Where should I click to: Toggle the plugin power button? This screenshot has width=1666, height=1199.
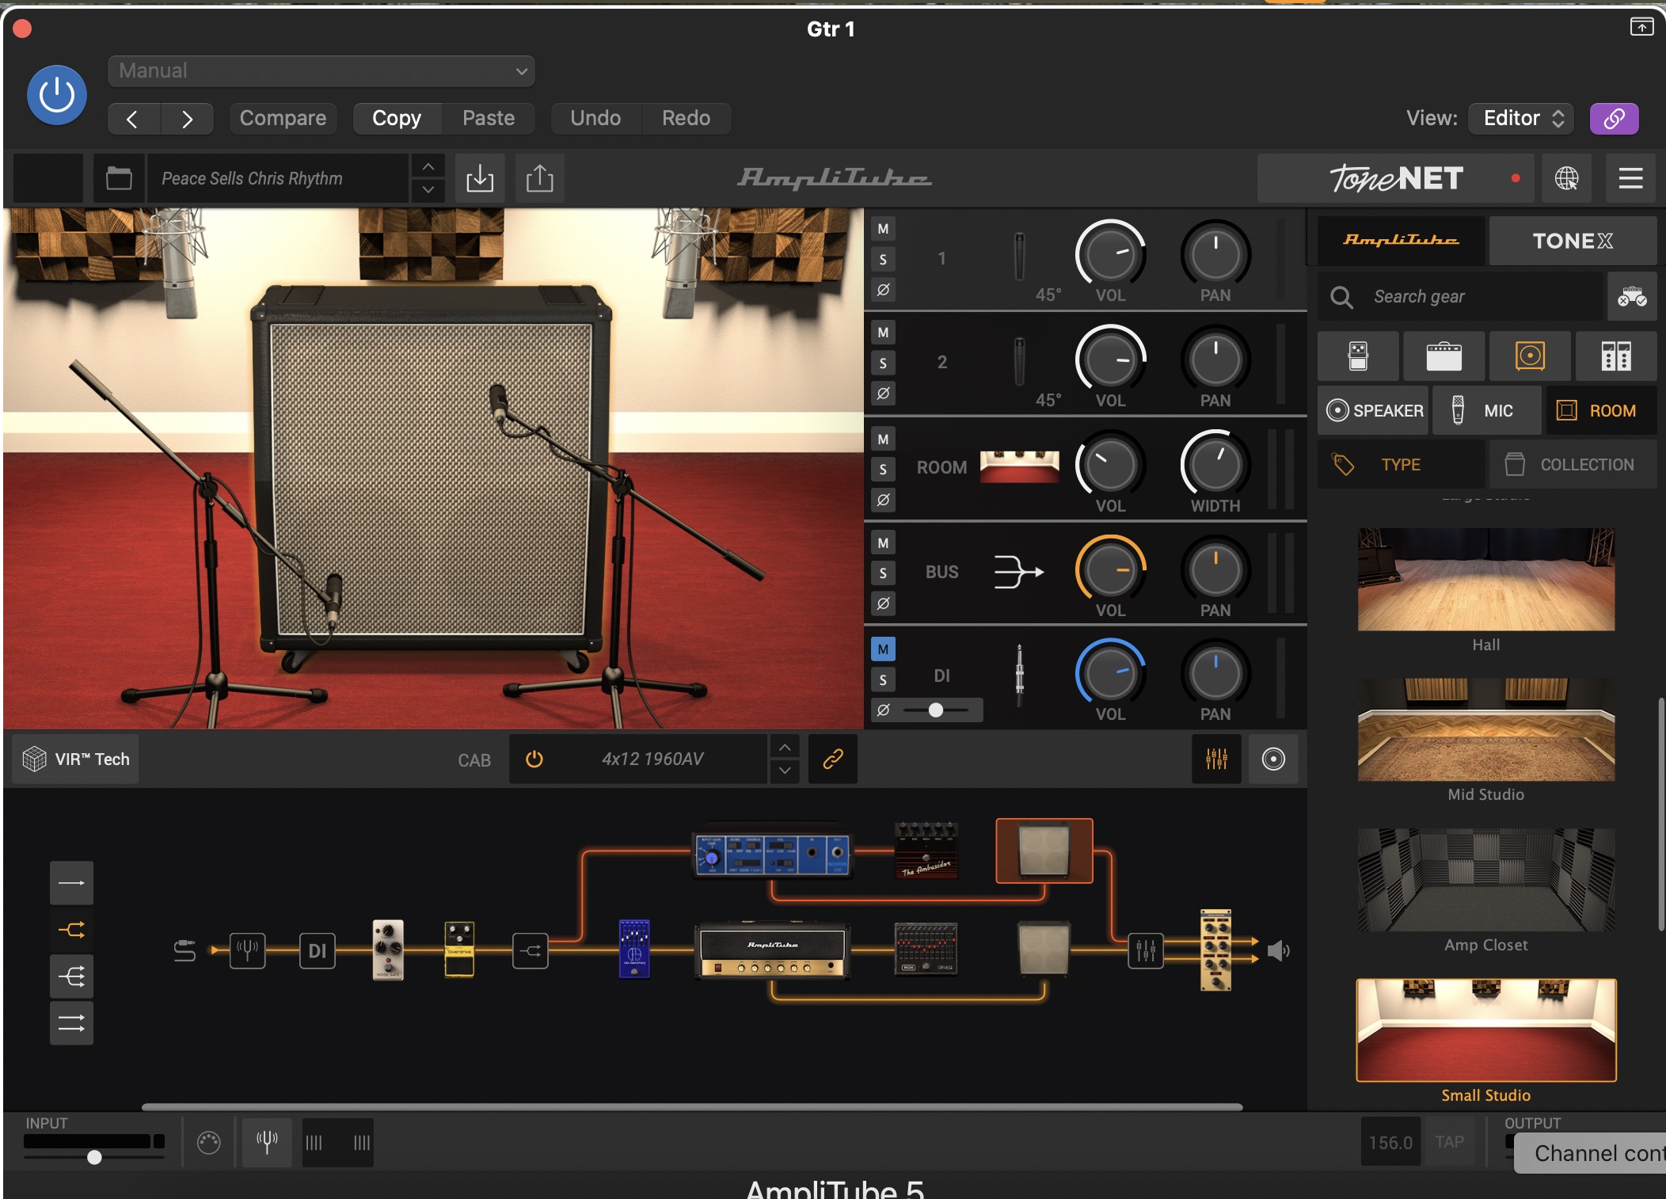tap(57, 95)
